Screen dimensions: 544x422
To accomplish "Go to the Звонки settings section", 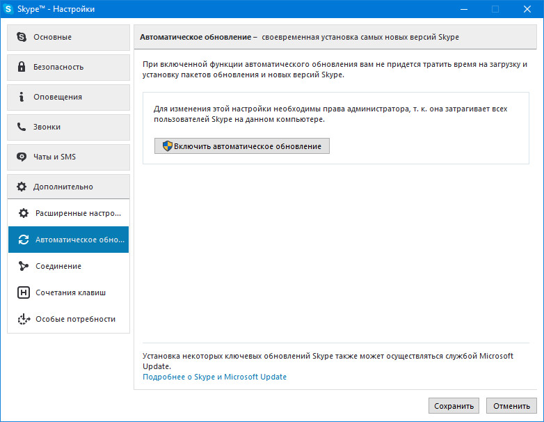I will coord(68,127).
